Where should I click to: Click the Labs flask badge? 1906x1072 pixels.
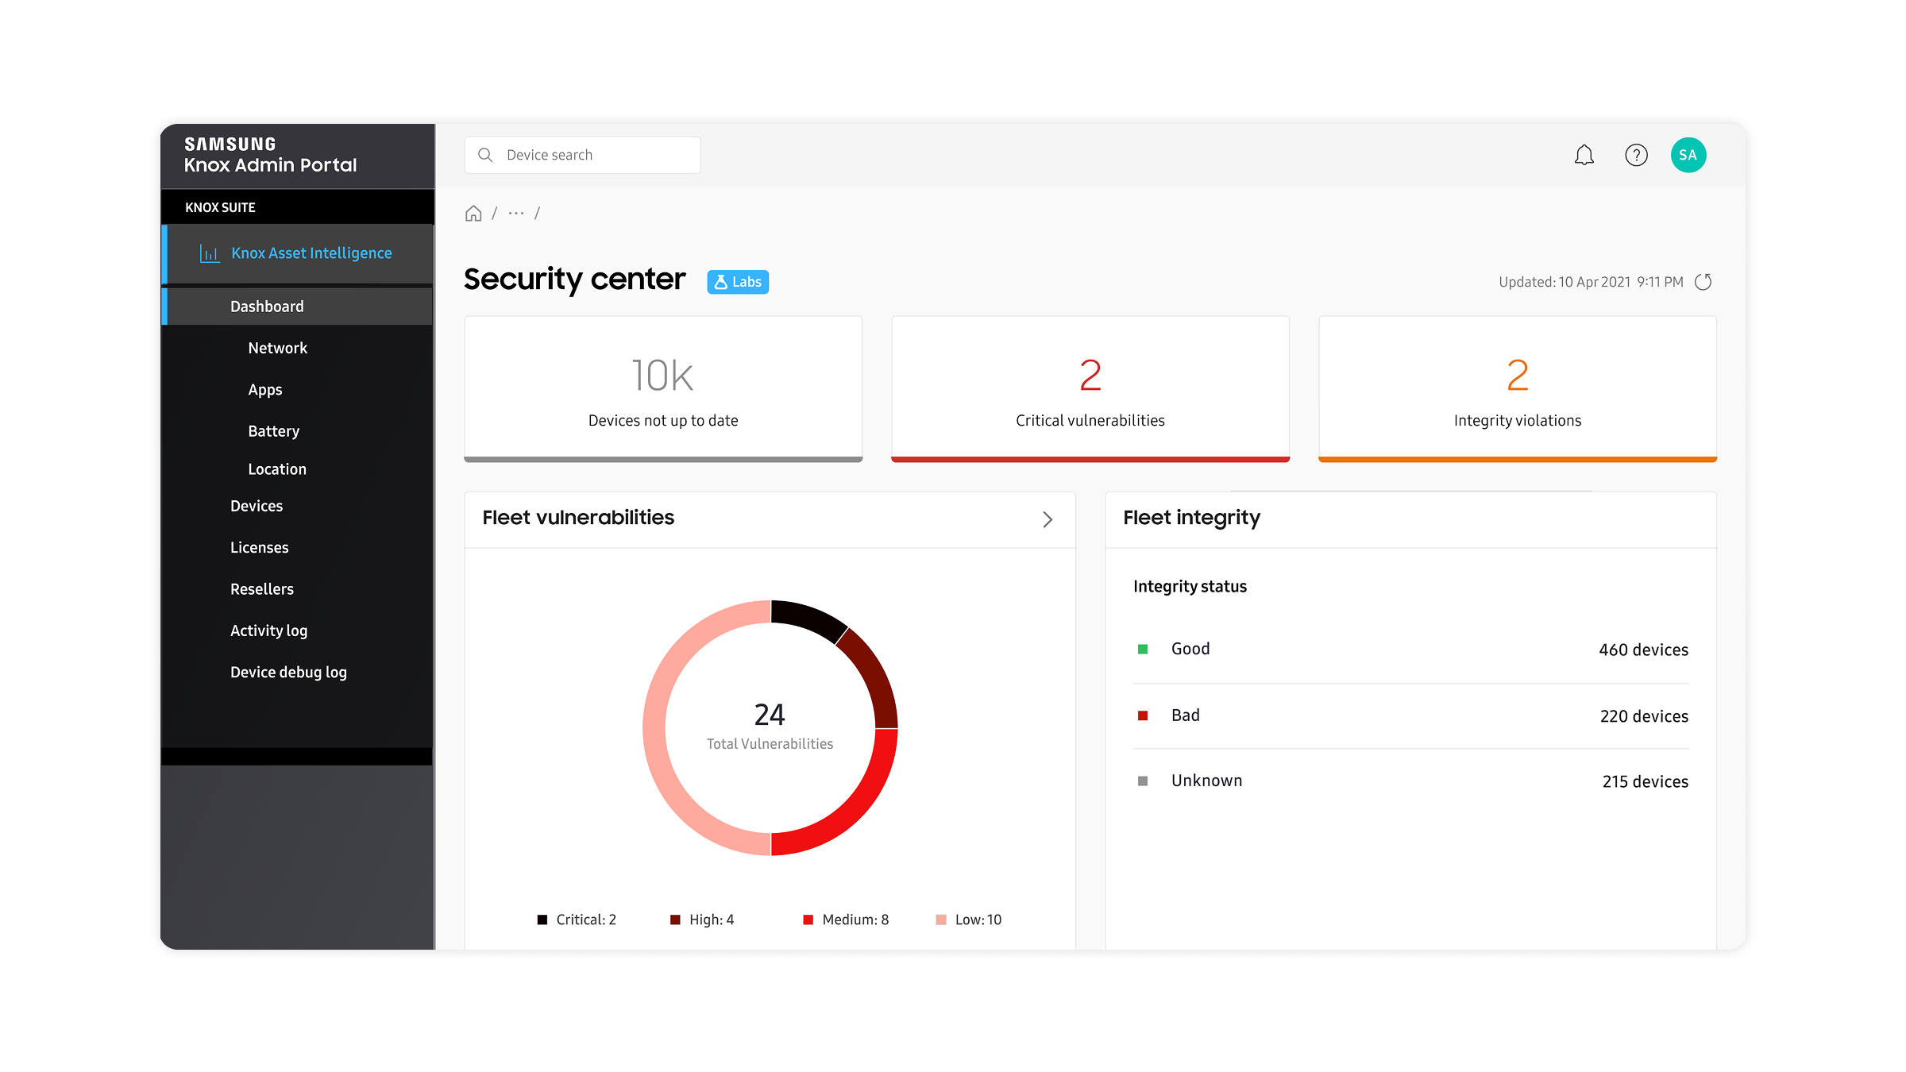pyautogui.click(x=738, y=282)
